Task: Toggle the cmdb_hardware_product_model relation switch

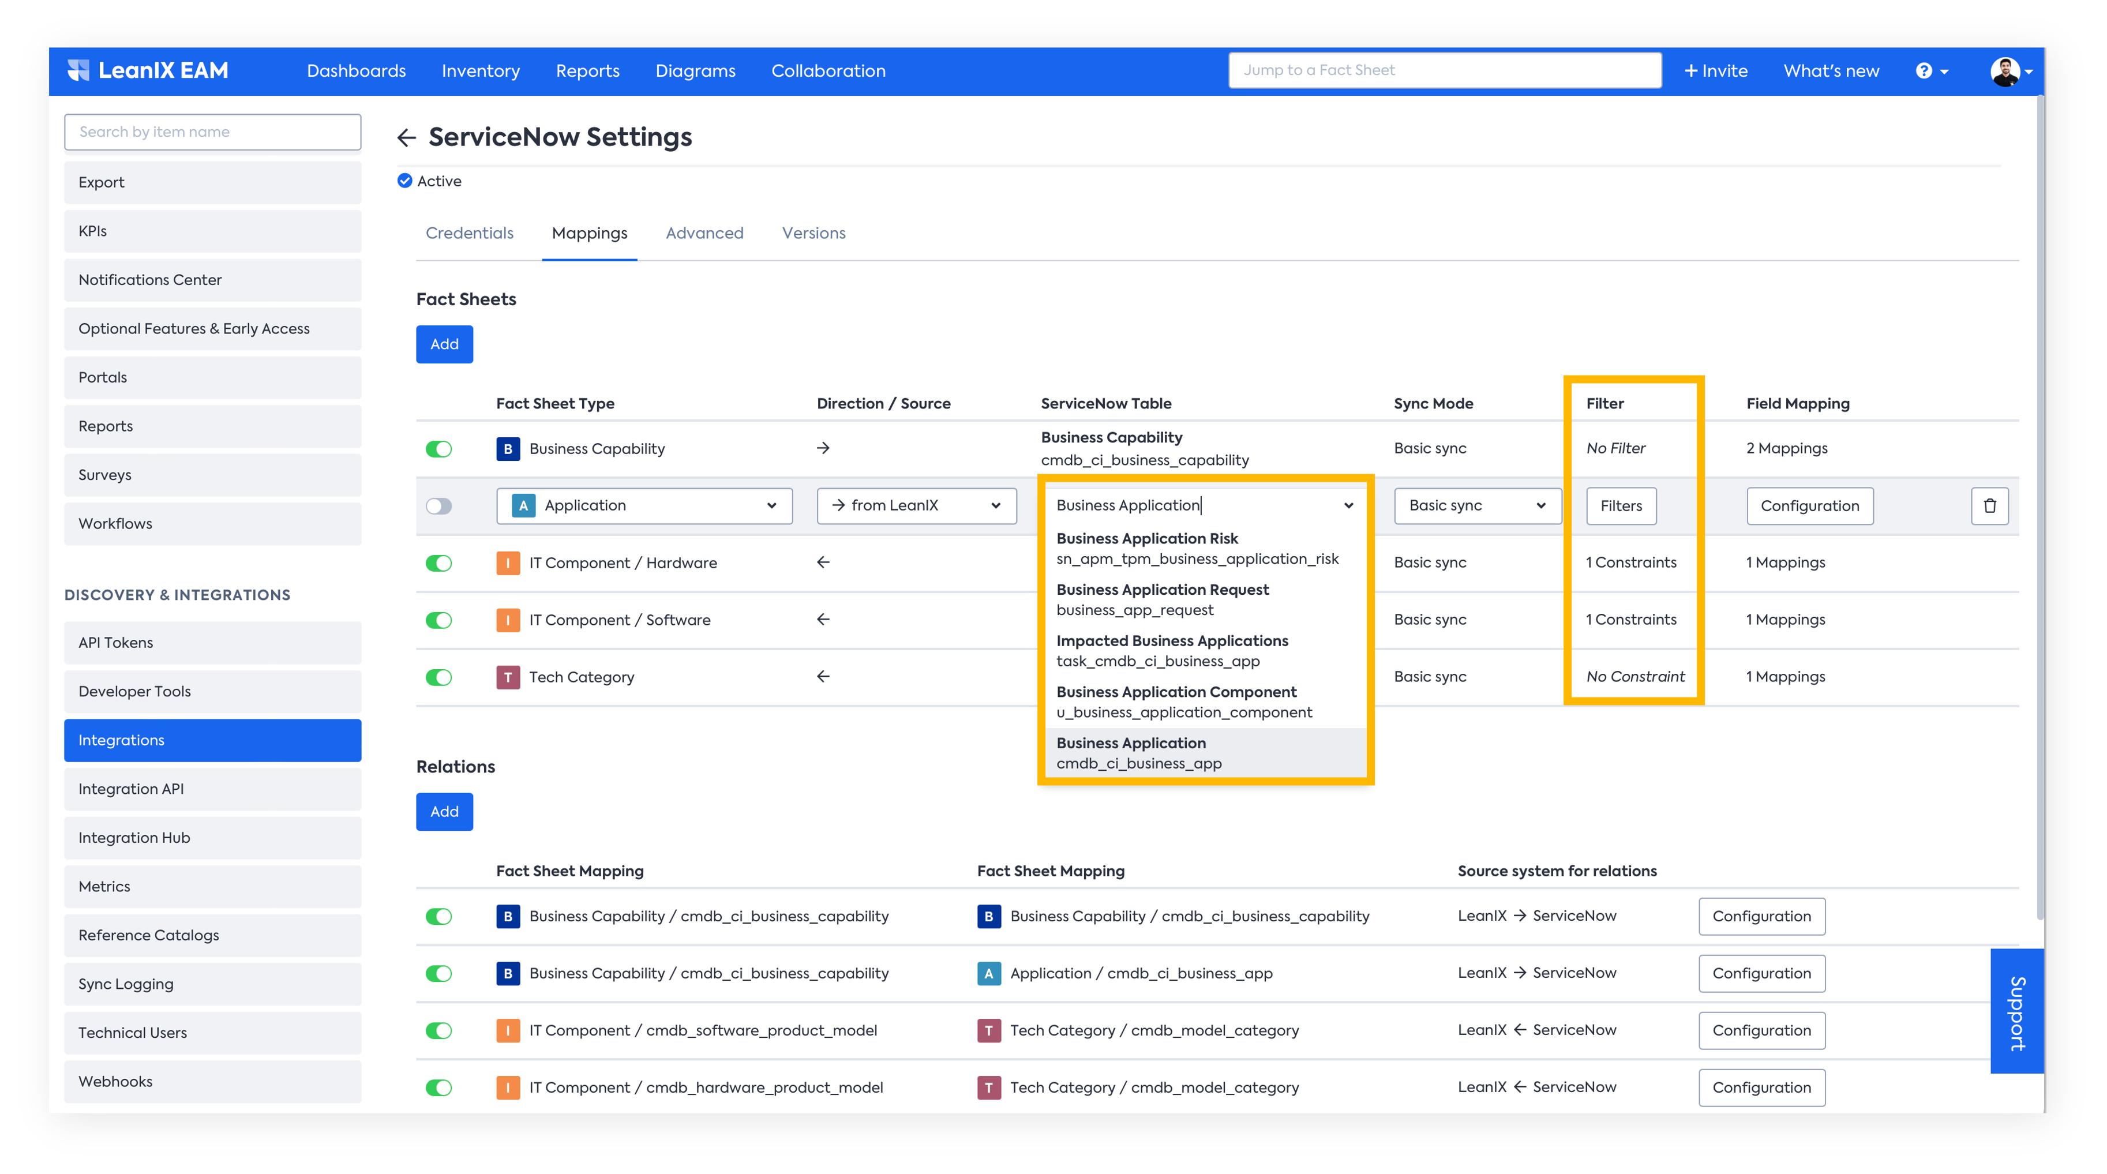Action: pyautogui.click(x=438, y=1088)
